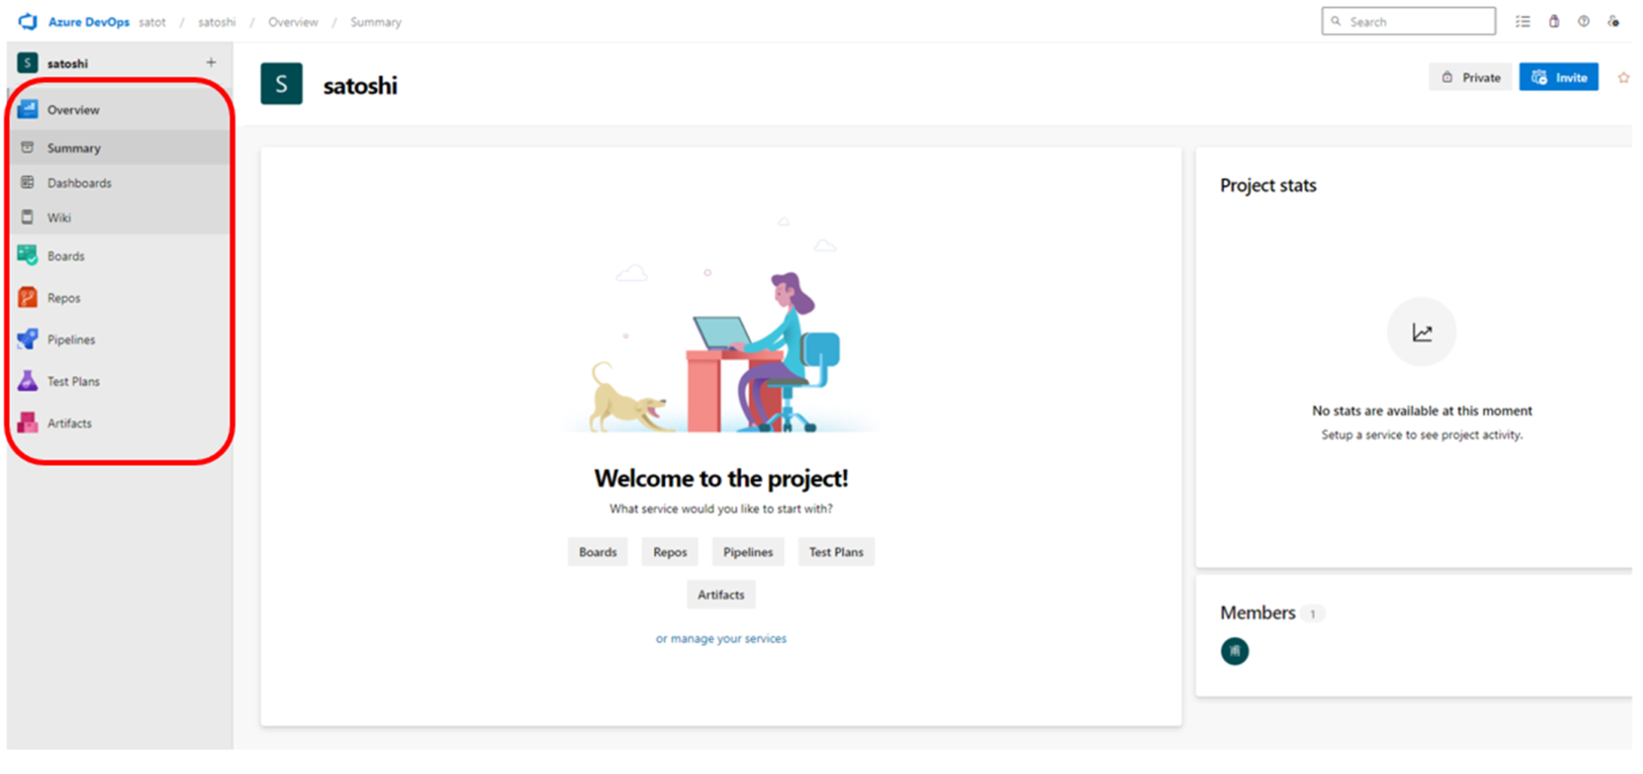The height and width of the screenshot is (774, 1643).
Task: Open Pipelines via its rocket icon
Action: tap(28, 339)
